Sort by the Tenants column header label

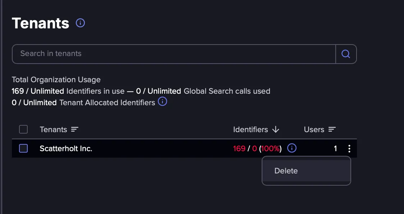pos(53,129)
